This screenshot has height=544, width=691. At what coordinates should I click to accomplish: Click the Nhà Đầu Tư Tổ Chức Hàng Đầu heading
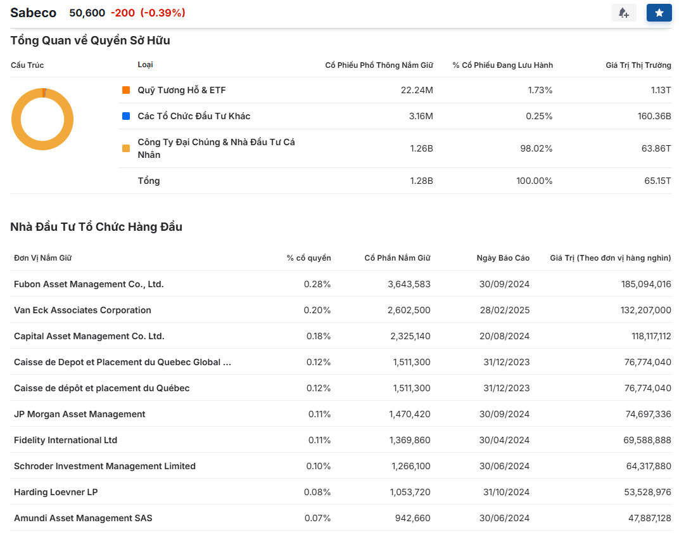pos(96,227)
